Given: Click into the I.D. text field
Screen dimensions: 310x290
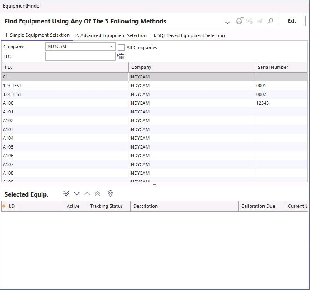Looking at the screenshot, I should point(80,56).
